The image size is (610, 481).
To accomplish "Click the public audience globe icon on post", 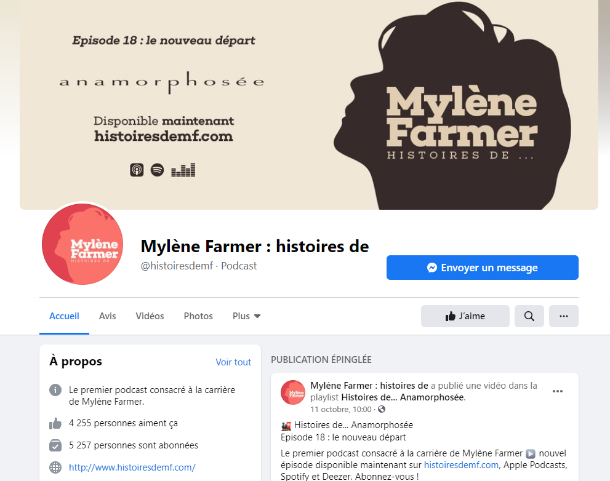I will (x=382, y=409).
